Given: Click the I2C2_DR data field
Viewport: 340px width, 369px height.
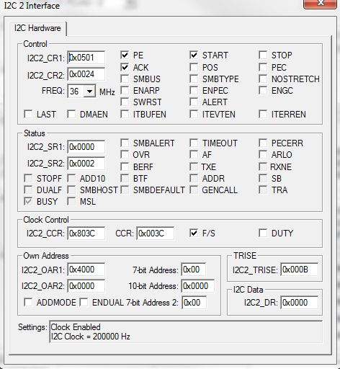Looking at the screenshot, I should 300,303.
